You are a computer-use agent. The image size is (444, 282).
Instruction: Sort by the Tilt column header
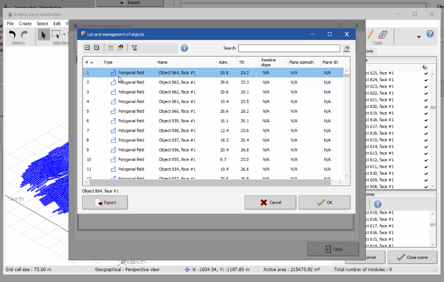click(x=248, y=62)
